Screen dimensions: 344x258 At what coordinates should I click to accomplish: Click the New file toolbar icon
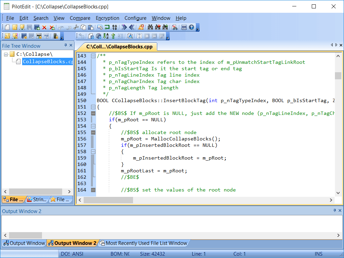(x=7, y=27)
